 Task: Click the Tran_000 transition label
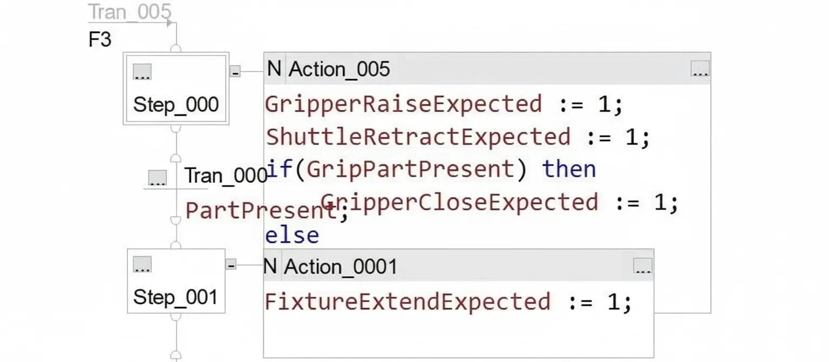pyautogui.click(x=226, y=176)
